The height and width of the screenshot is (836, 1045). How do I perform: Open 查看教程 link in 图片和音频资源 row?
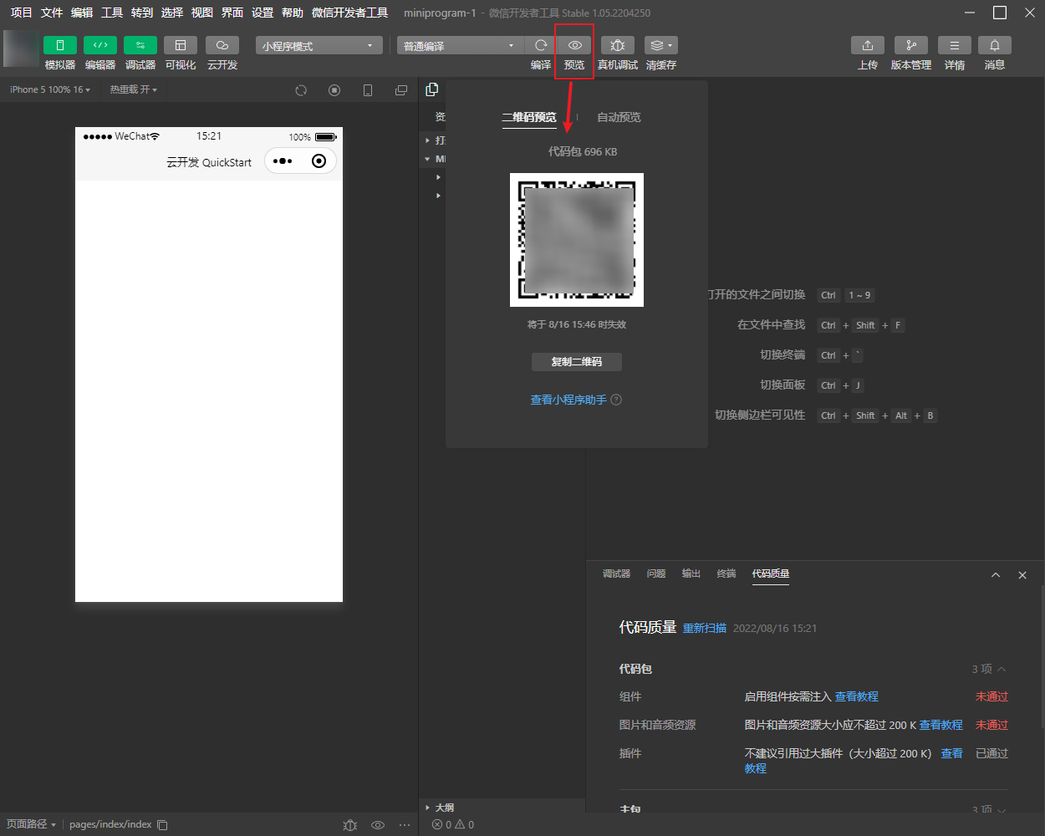point(941,725)
